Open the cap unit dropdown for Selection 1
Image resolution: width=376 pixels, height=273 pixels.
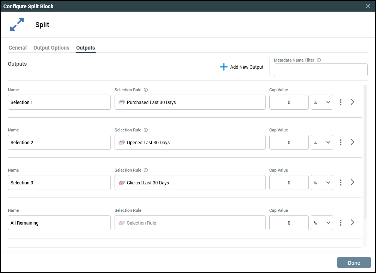[x=322, y=102]
